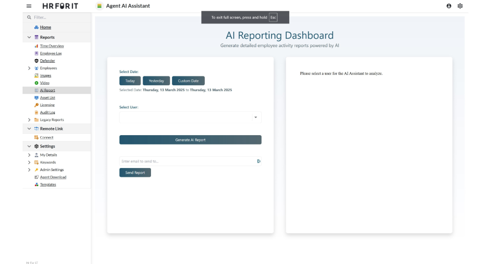
Task: Click the Agent AI Assistant green icon
Action: [99, 6]
